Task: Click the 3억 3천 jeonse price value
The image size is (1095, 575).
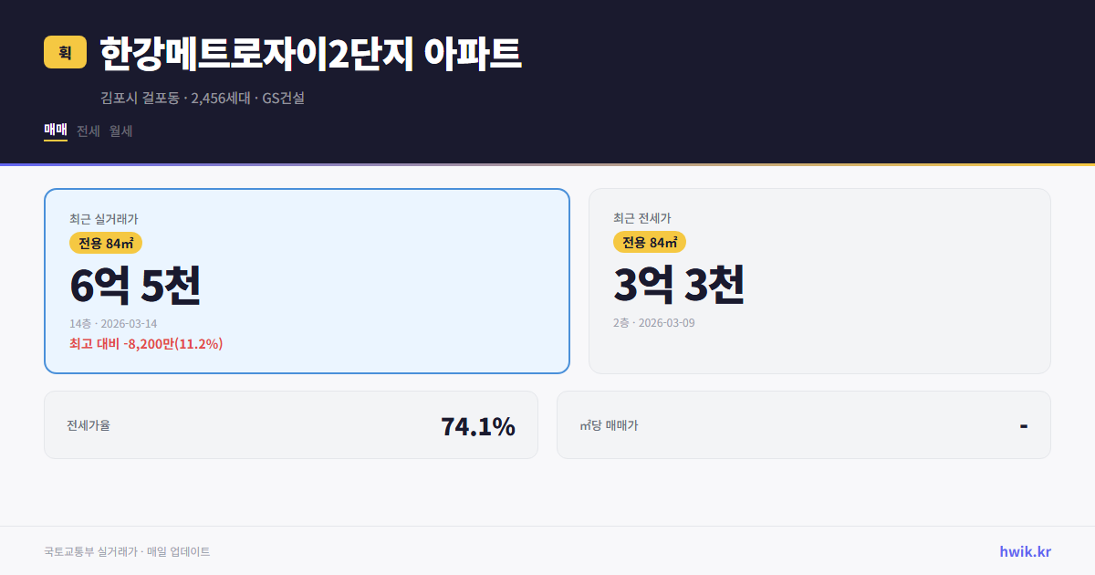Action: tap(681, 286)
